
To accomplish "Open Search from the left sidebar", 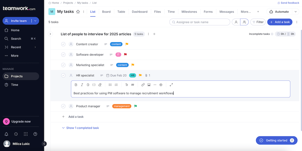I will pos(16,39).
